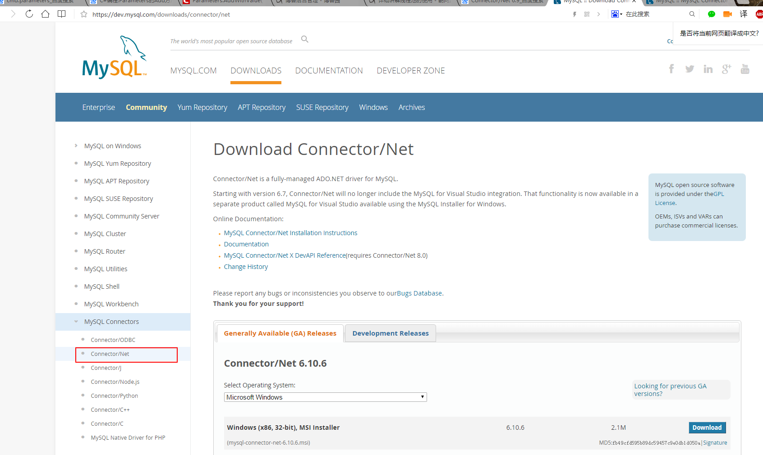
Task: Open the Change History link
Action: coord(246,267)
